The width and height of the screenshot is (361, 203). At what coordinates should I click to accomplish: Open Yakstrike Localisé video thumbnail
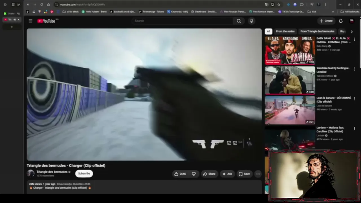point(290,80)
